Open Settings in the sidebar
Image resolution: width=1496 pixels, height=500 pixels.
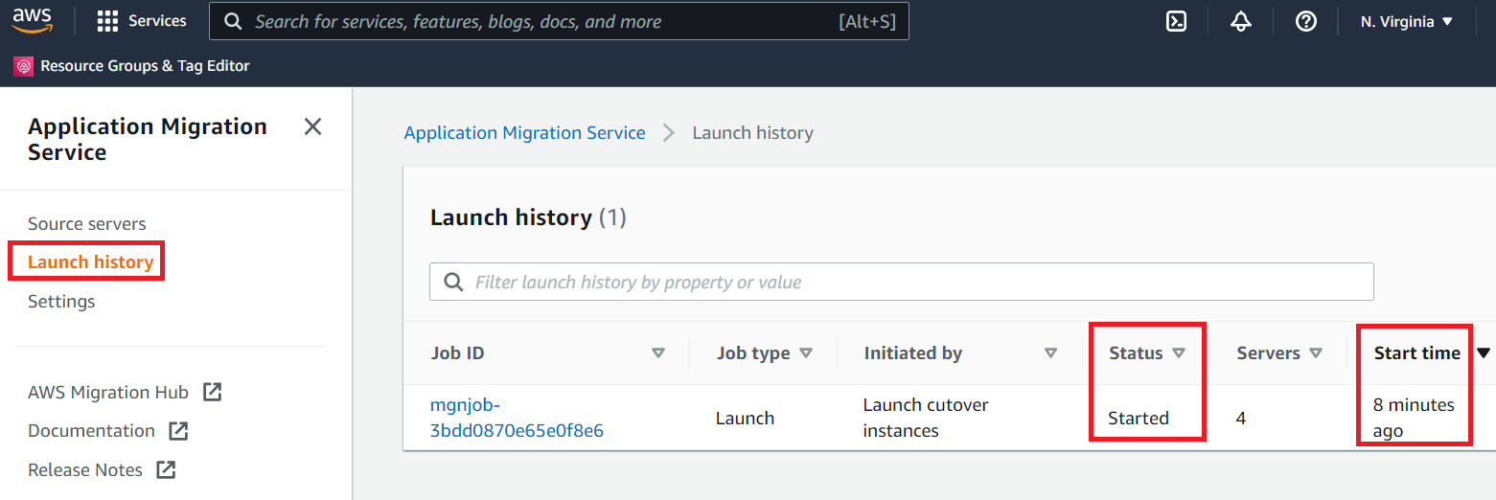tap(61, 302)
